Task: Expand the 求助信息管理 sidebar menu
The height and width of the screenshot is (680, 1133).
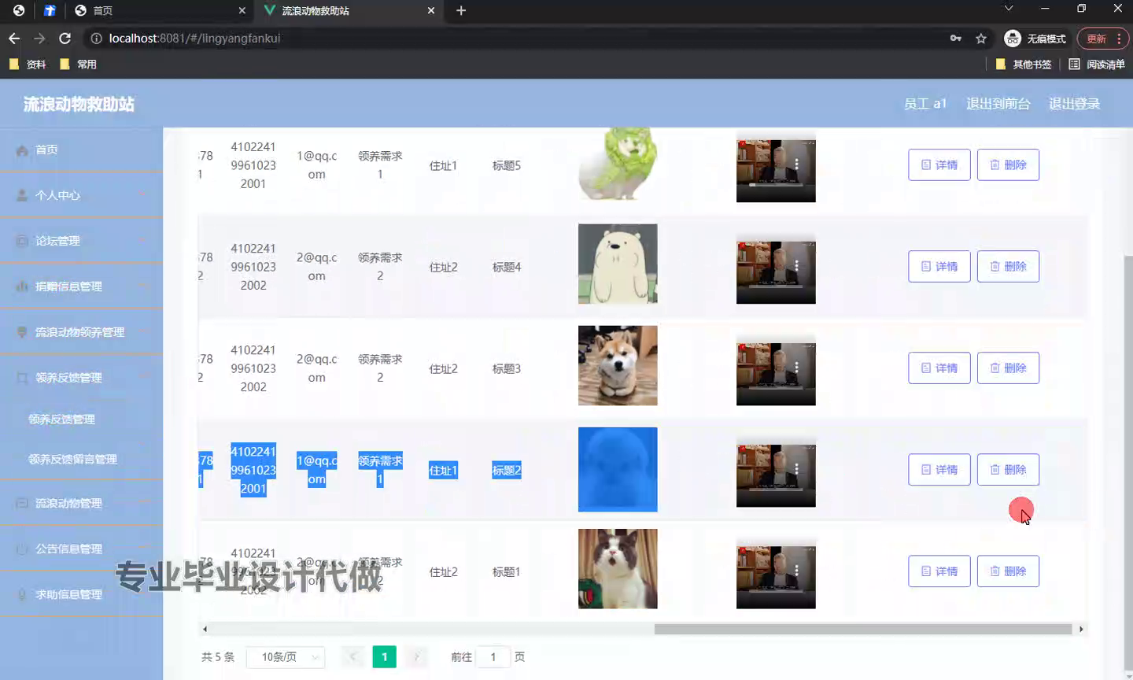Action: (82, 594)
